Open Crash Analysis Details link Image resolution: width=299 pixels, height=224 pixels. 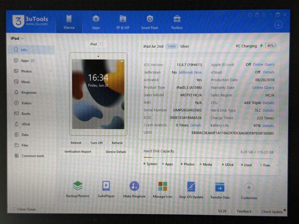click(195, 125)
